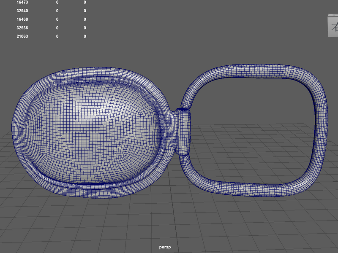
Task: Click the ViewCube right face labeled 右
Action: click(x=333, y=27)
